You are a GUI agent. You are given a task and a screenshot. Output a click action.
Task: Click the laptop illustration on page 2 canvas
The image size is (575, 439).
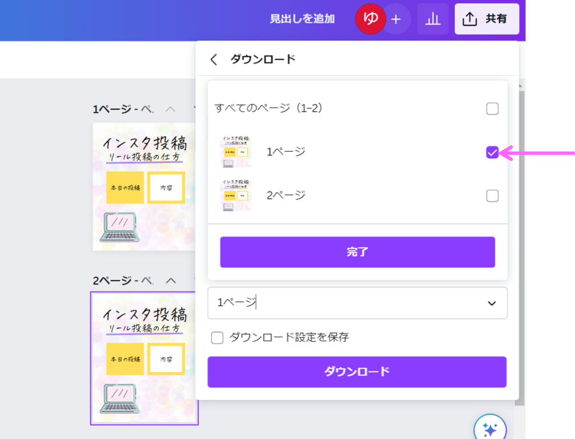pos(118,398)
